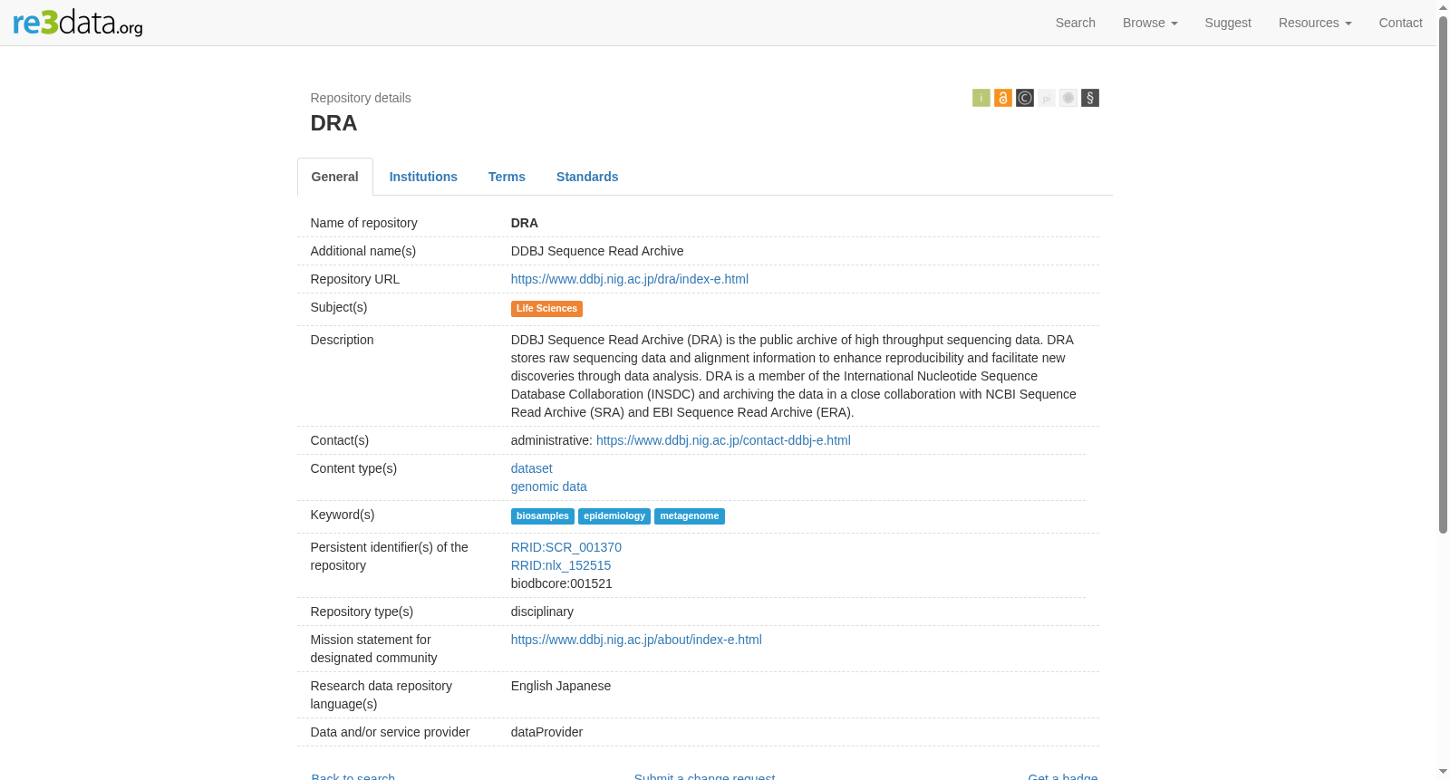Click the dataset content type link
The image size is (1450, 780).
532,468
